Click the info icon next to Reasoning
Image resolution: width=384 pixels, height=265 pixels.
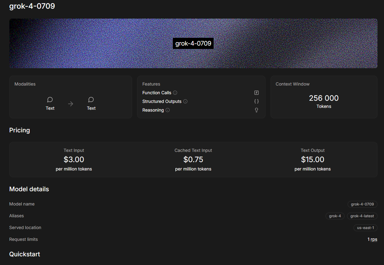click(x=168, y=110)
